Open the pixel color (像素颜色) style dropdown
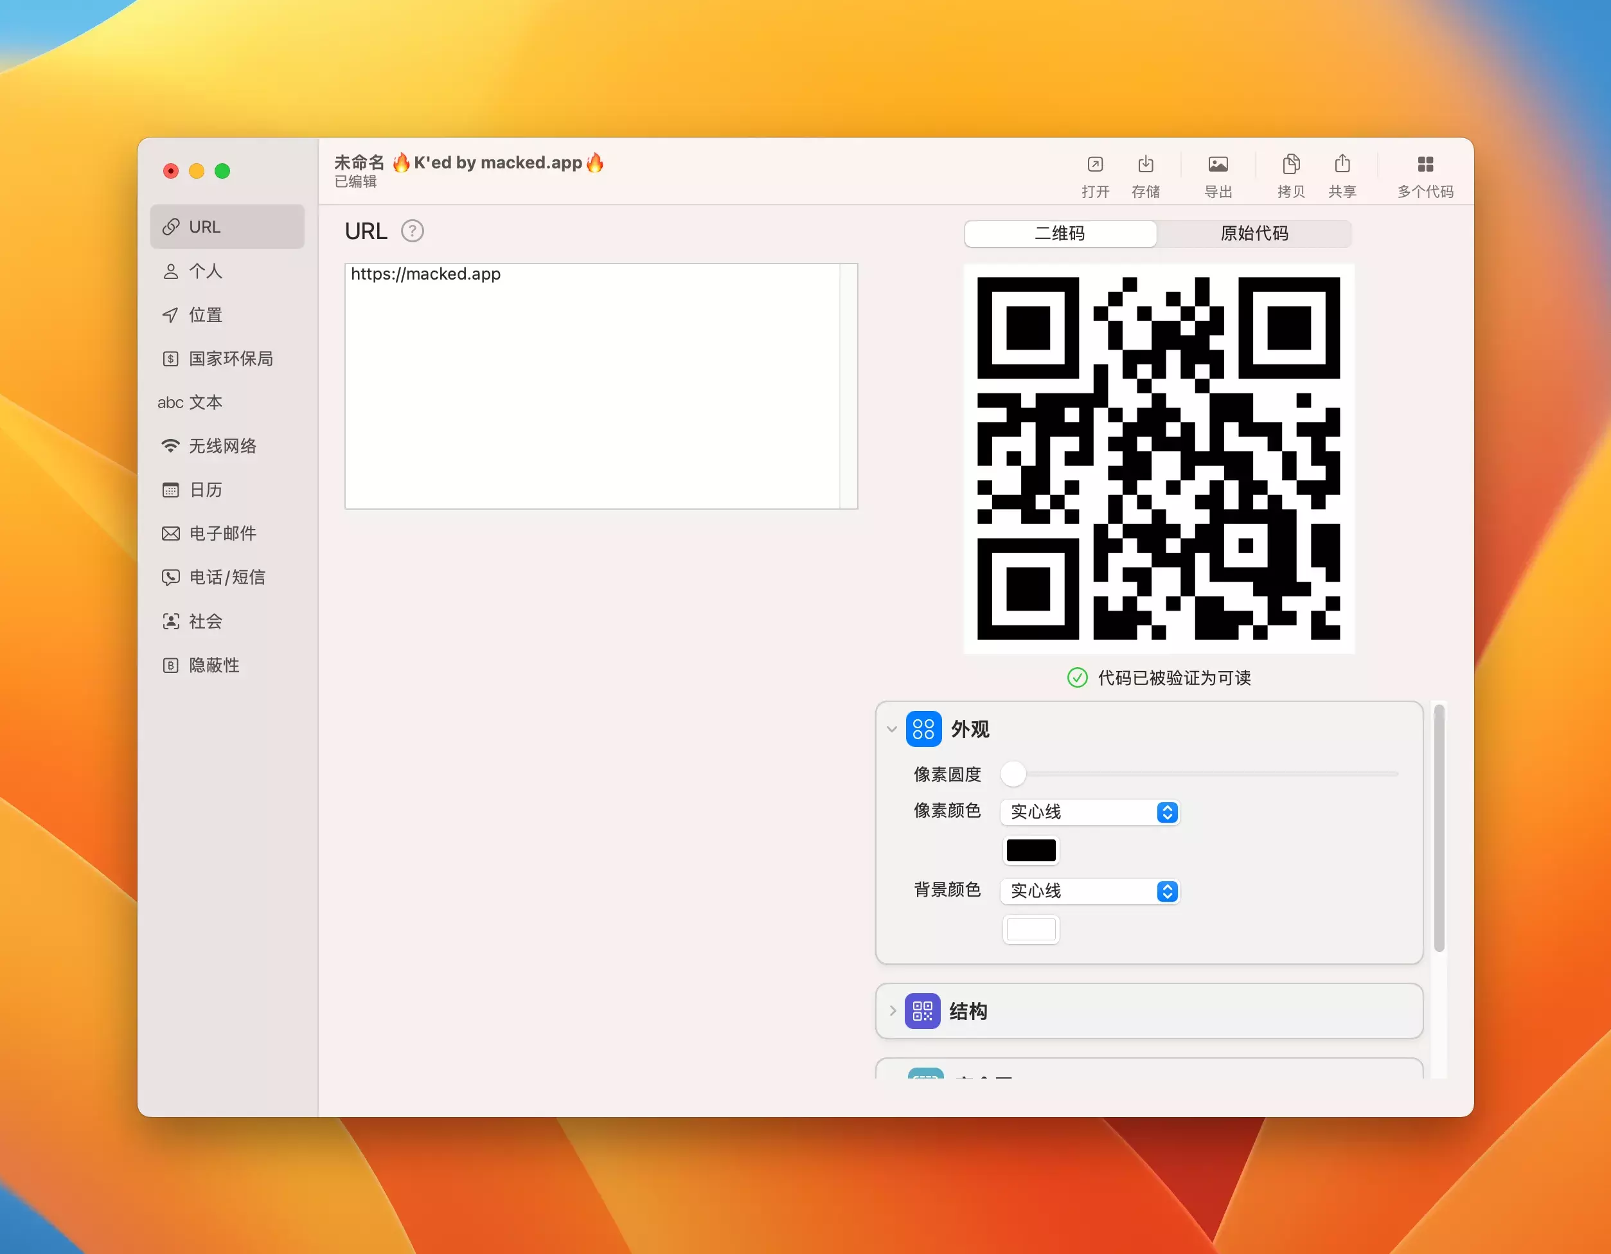Image resolution: width=1611 pixels, height=1254 pixels. click(1089, 812)
